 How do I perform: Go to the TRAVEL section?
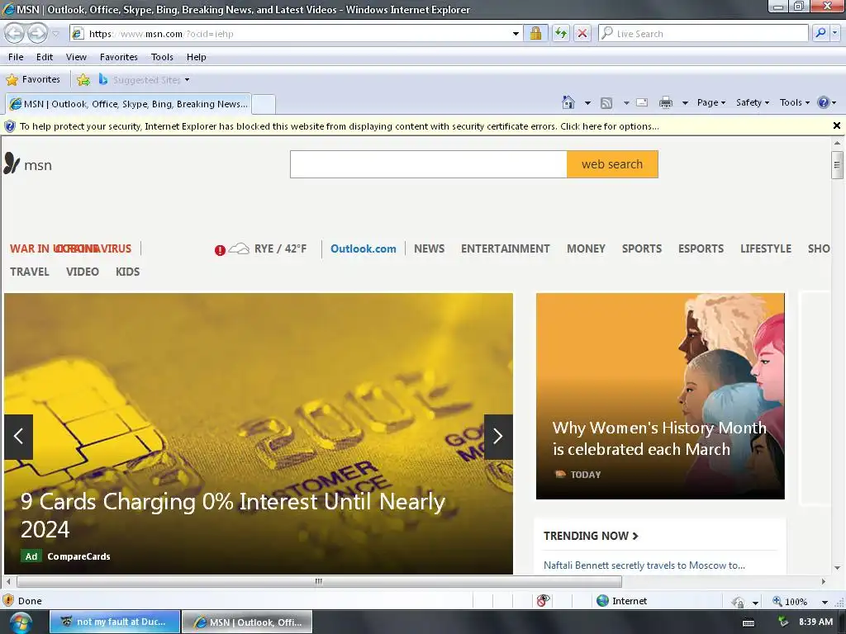[x=30, y=272]
